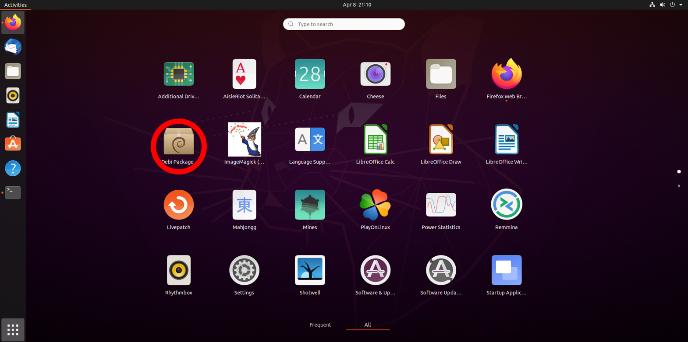Screen dimensions: 688x342
Task: Open LibreOffice Calc spreadsheet app
Action: click(375, 140)
